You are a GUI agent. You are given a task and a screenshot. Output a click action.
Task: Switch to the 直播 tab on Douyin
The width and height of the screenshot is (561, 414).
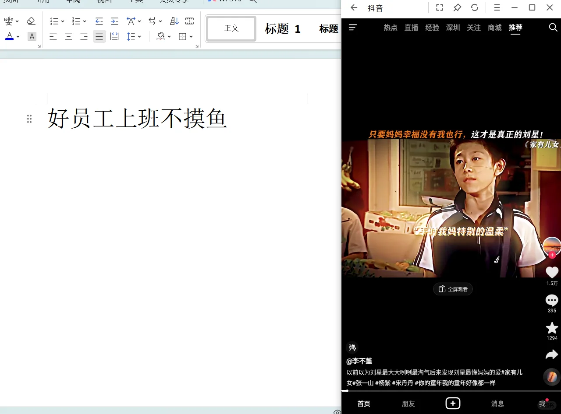pos(411,27)
